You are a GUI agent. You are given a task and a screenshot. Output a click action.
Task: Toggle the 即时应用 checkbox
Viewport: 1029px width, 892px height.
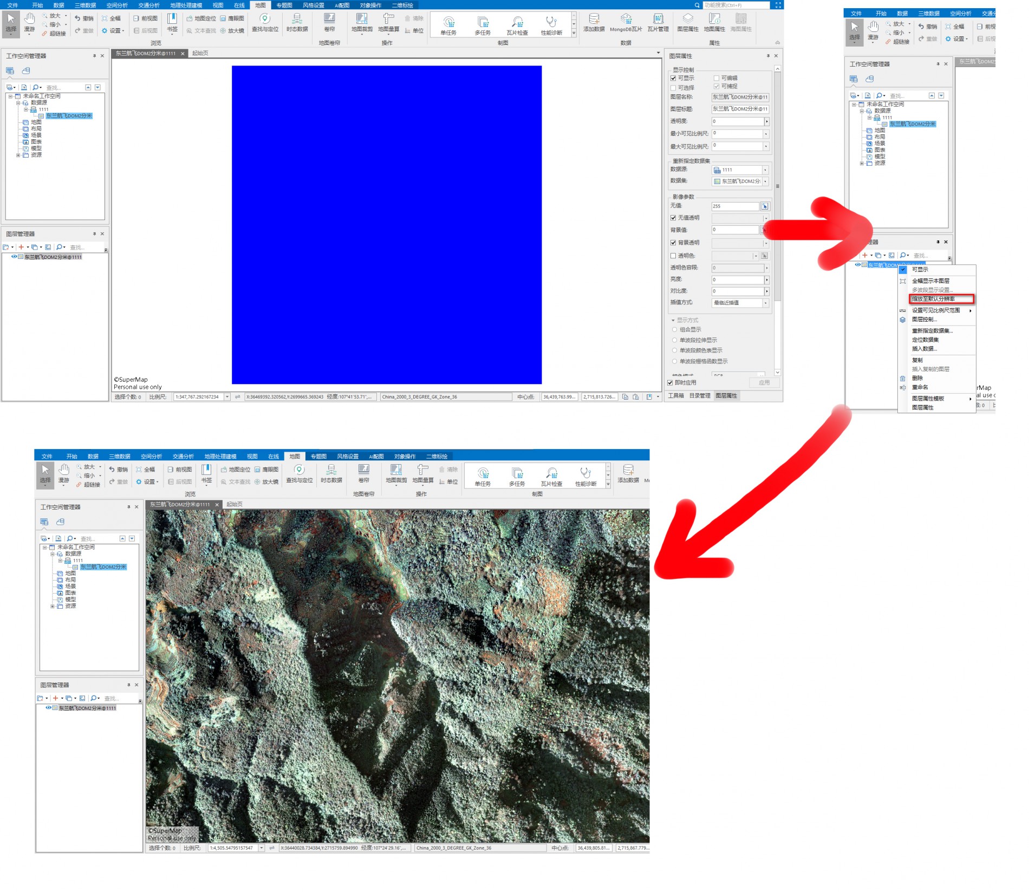click(x=670, y=382)
